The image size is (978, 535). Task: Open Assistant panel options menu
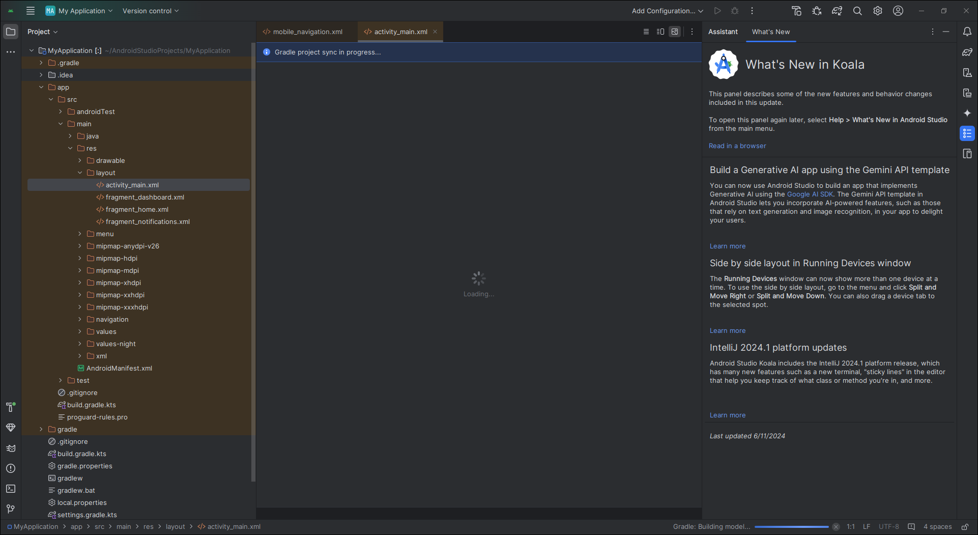933,32
